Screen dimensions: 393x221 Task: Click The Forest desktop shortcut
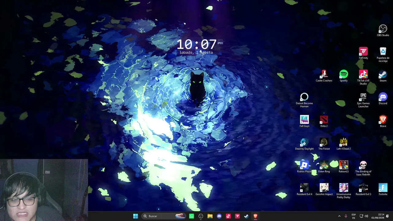324,144
